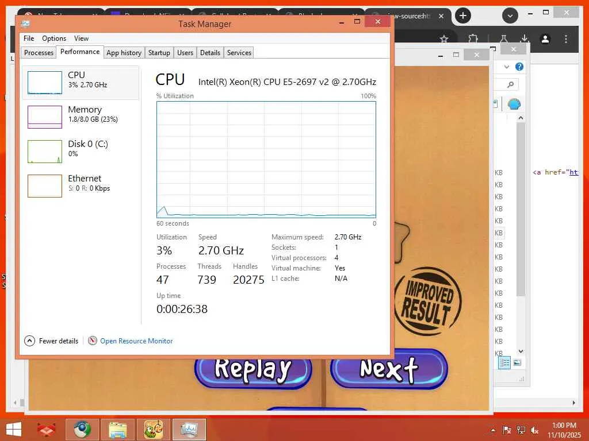Click left arrow of bottom horizontal scrollbar

pos(15,403)
